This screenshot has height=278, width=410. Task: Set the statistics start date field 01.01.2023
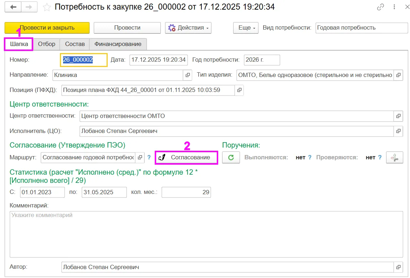pos(42,192)
